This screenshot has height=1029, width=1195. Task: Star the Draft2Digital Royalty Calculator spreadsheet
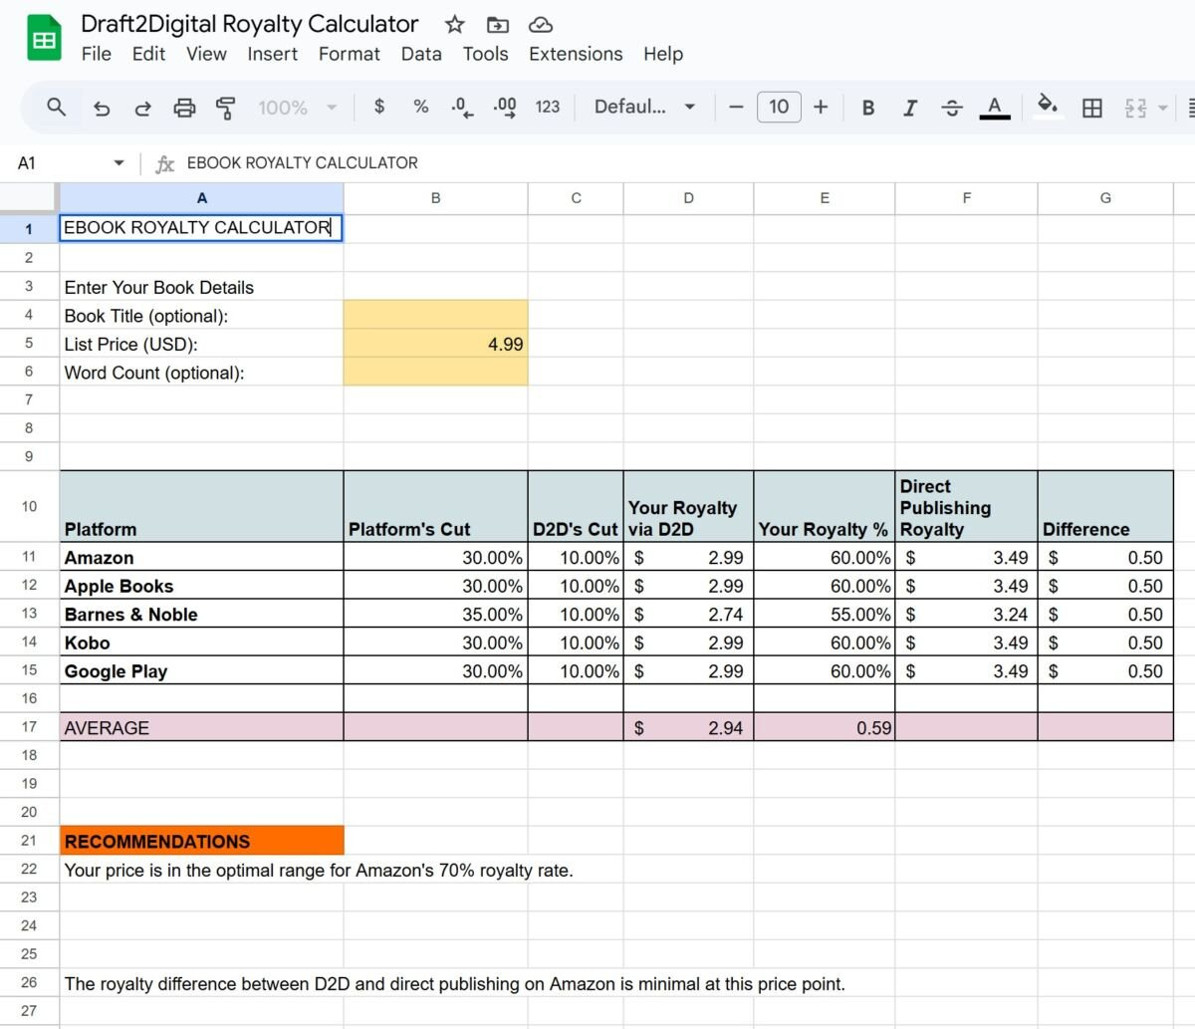click(453, 24)
